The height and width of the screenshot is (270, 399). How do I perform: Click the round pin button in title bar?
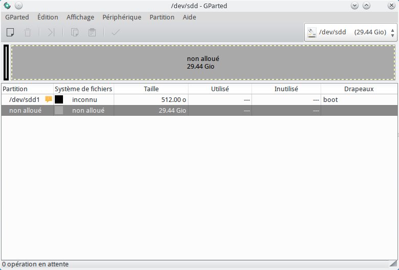pos(18,6)
